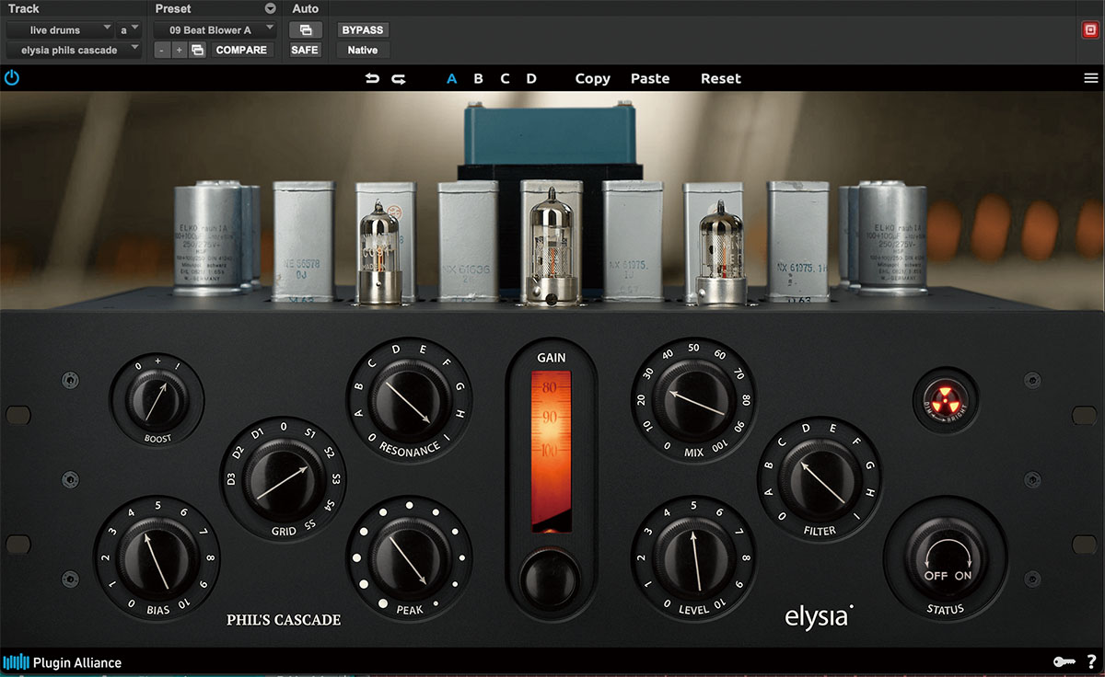Open the help question mark
The image size is (1105, 677).
point(1091,662)
